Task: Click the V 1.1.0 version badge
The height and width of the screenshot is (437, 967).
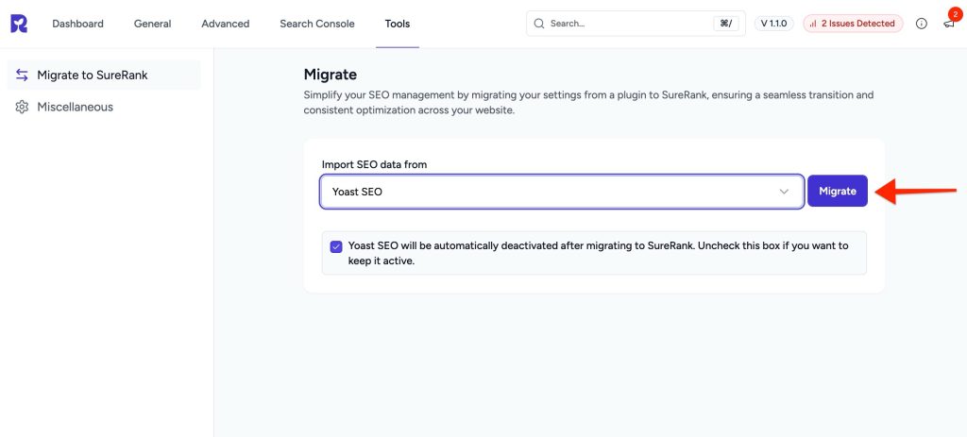Action: [x=774, y=24]
